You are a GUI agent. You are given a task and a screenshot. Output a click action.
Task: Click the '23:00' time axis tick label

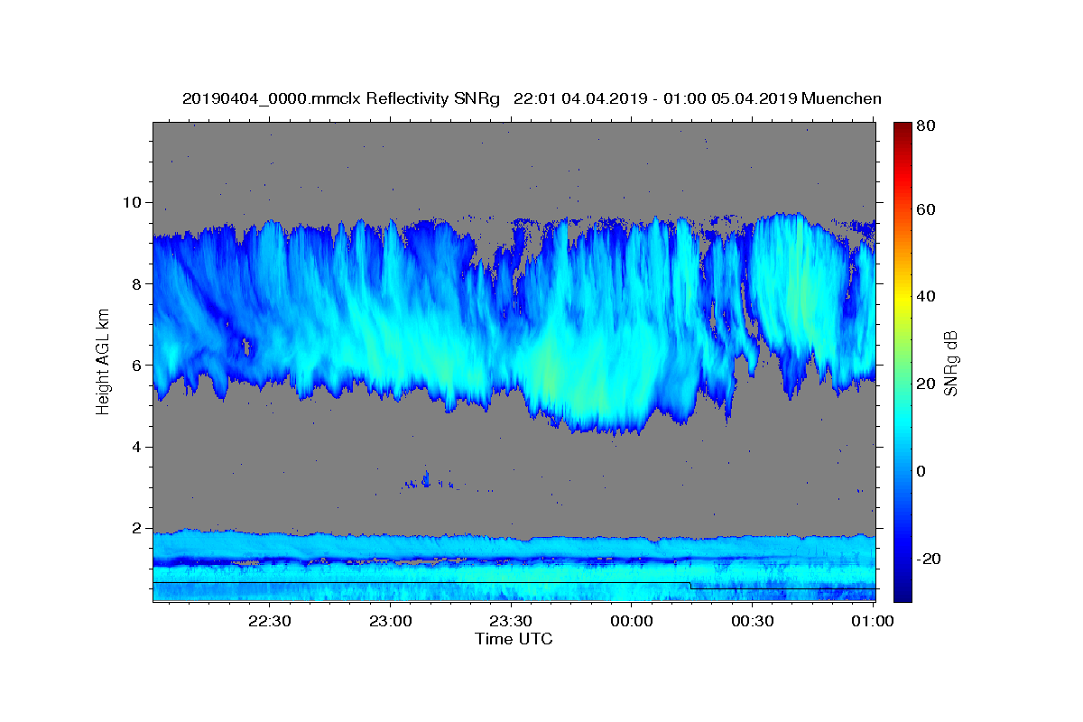click(x=390, y=622)
